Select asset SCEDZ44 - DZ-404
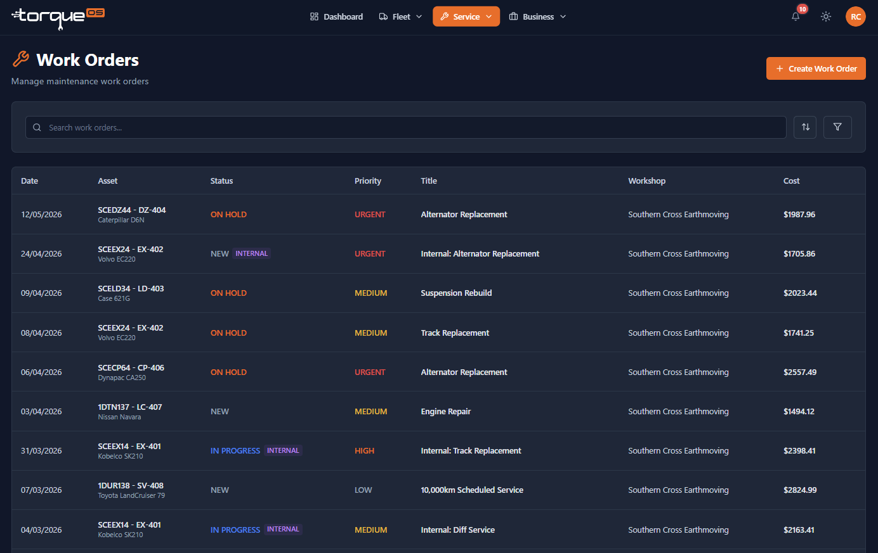 tap(132, 210)
